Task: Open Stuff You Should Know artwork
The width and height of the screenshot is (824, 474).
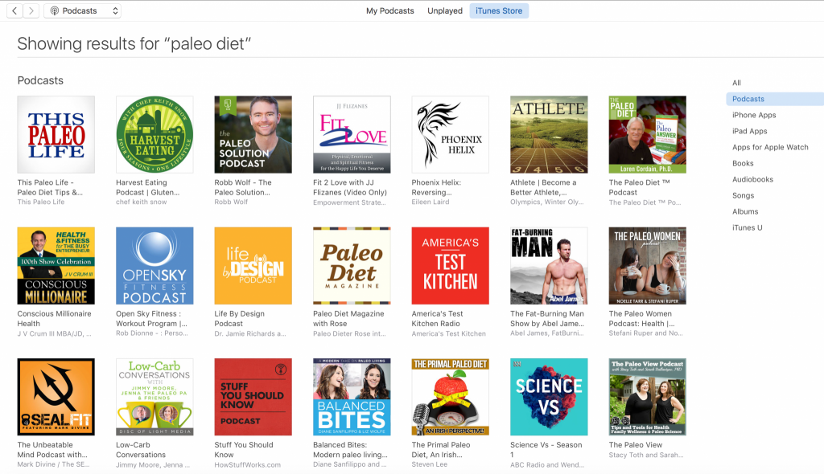Action: pos(253,397)
